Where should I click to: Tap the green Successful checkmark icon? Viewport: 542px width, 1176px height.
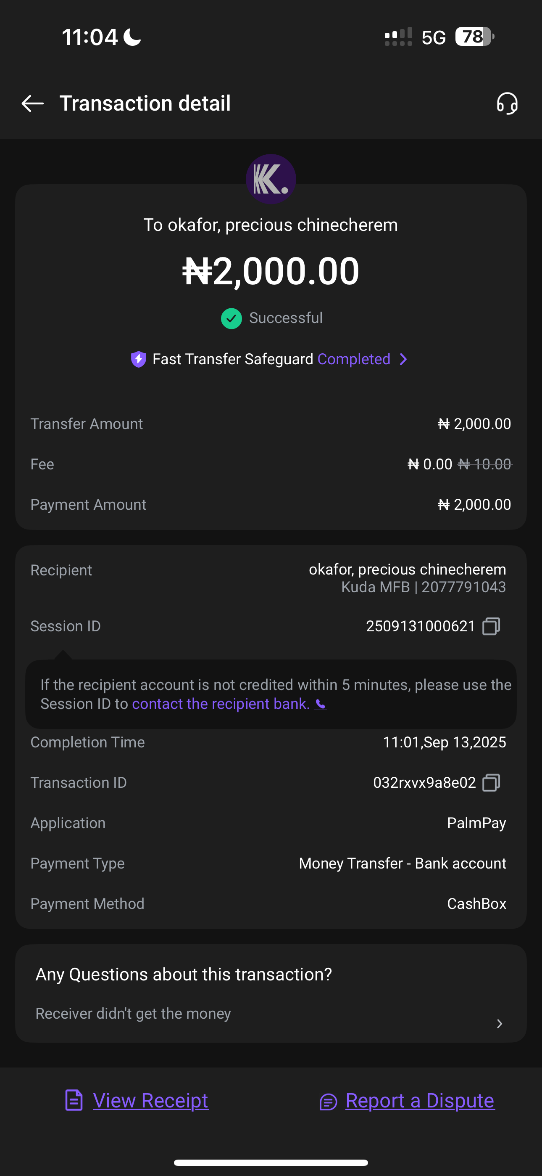tap(232, 318)
